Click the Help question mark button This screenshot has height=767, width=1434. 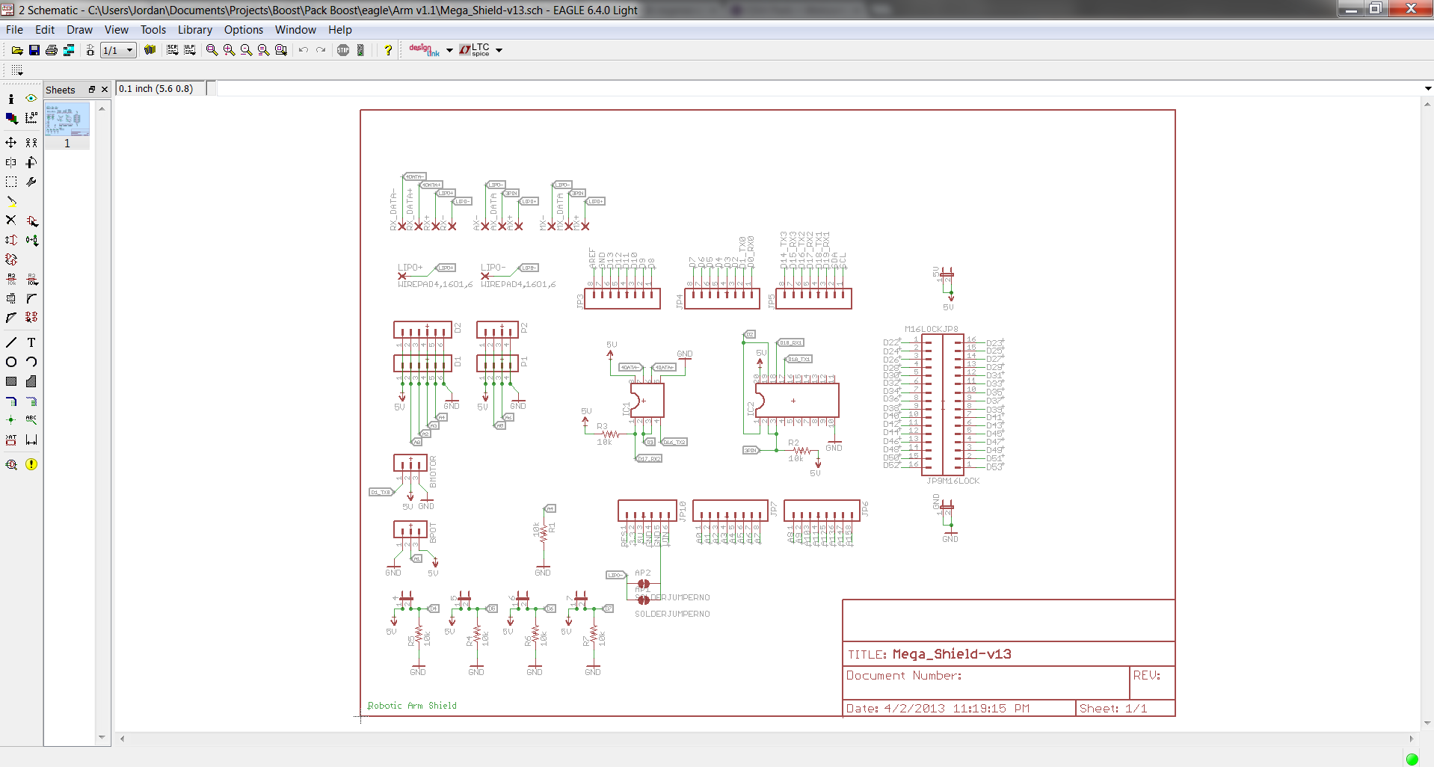pos(388,50)
